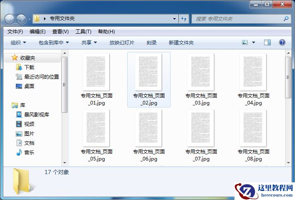Open the 组织 dropdown in the toolbar
The height and width of the screenshot is (200, 295).
[18, 43]
